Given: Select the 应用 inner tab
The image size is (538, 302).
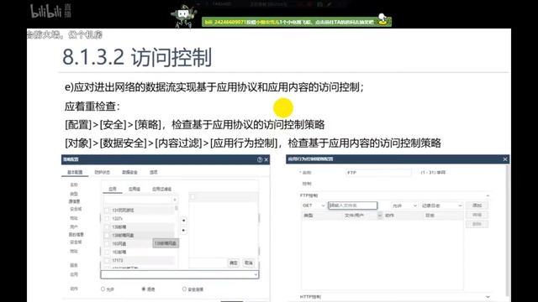Looking at the screenshot, I should [x=113, y=189].
